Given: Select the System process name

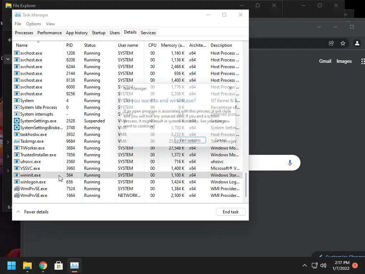Looking at the screenshot, I should [27, 100].
